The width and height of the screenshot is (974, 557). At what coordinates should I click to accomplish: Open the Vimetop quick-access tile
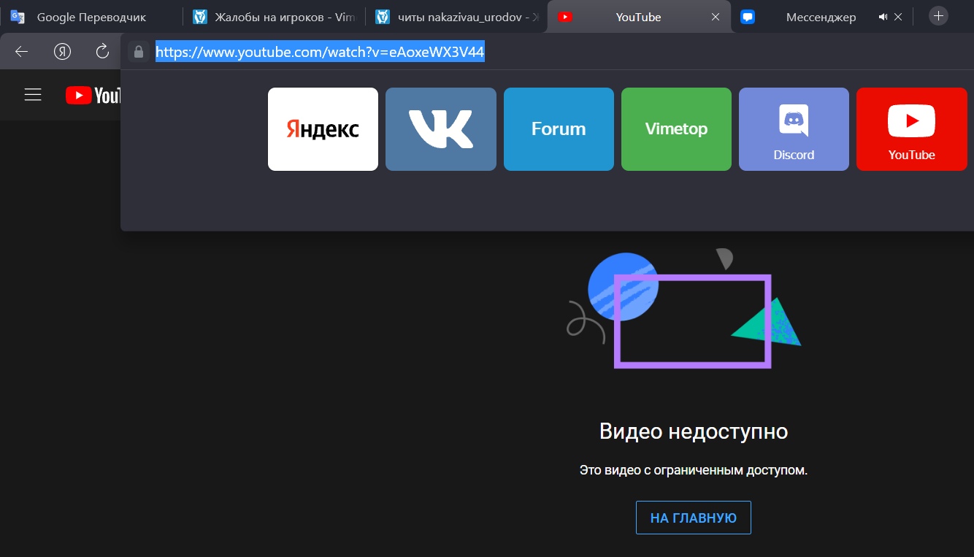point(676,129)
